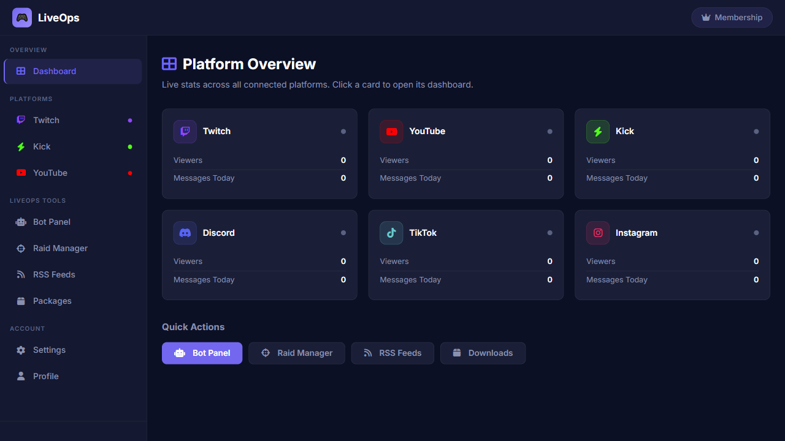The width and height of the screenshot is (785, 441).
Task: Click "Messages Today" in the Instagram card
Action: pos(617,280)
